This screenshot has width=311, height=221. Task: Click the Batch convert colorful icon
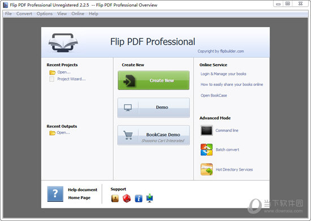click(x=206, y=150)
